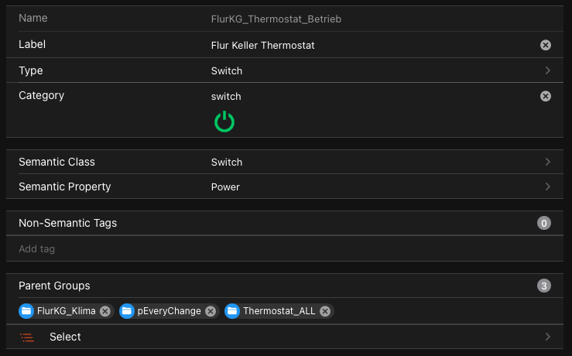Click the Parent Groups count badge
The width and height of the screenshot is (572, 356).
(x=544, y=286)
